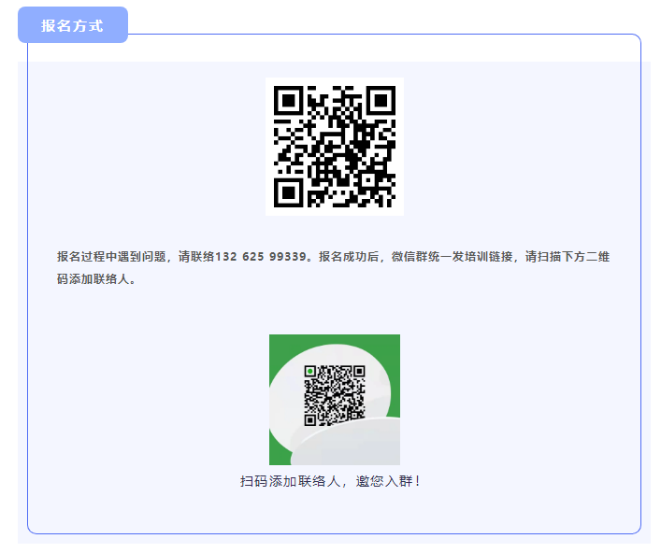Screen dimensions: 661x553
Task: Click the green WeChat contact QR code image
Action: point(335,400)
